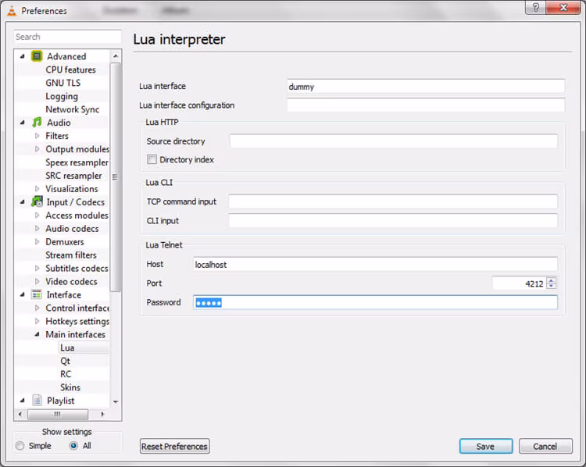Expand the Access modules node
The image size is (586, 467).
tap(37, 216)
